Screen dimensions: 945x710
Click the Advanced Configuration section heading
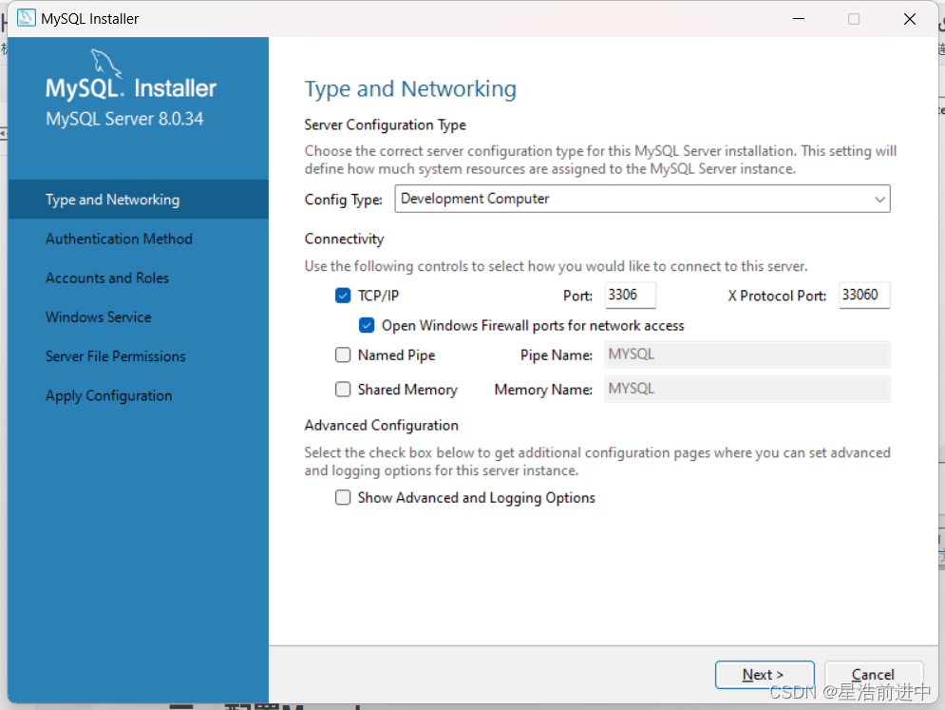point(382,425)
